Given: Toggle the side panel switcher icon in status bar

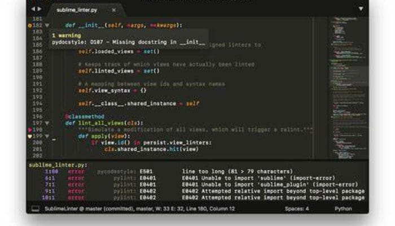Looking at the screenshot, I should [x=35, y=208].
